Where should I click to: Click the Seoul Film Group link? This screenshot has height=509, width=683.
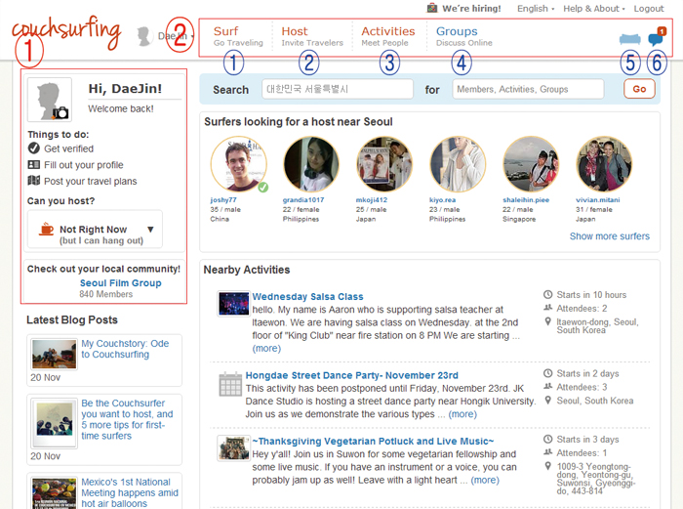(120, 283)
